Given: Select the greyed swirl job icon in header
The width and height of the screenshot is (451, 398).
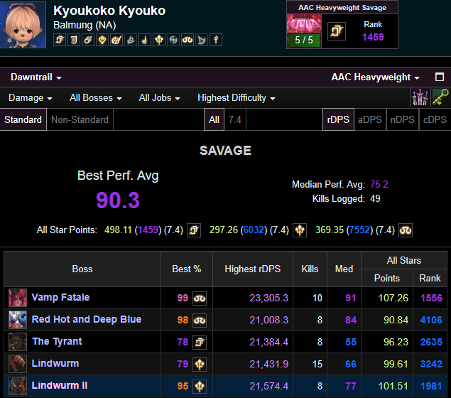Looking at the screenshot, I should [173, 40].
